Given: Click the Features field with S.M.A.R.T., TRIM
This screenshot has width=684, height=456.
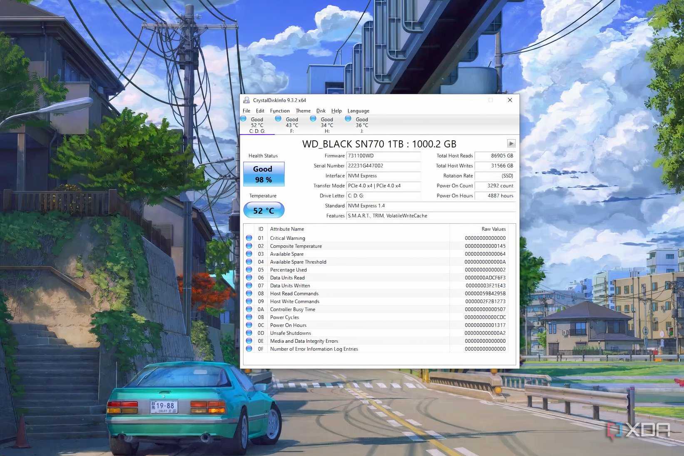Looking at the screenshot, I should 431,216.
